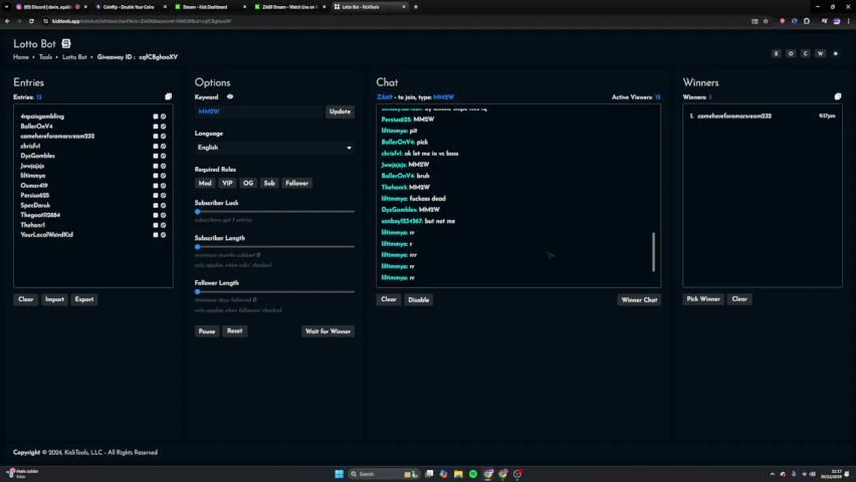This screenshot has width=856, height=482.
Task: Open Windows Start menu
Action: pyautogui.click(x=339, y=474)
